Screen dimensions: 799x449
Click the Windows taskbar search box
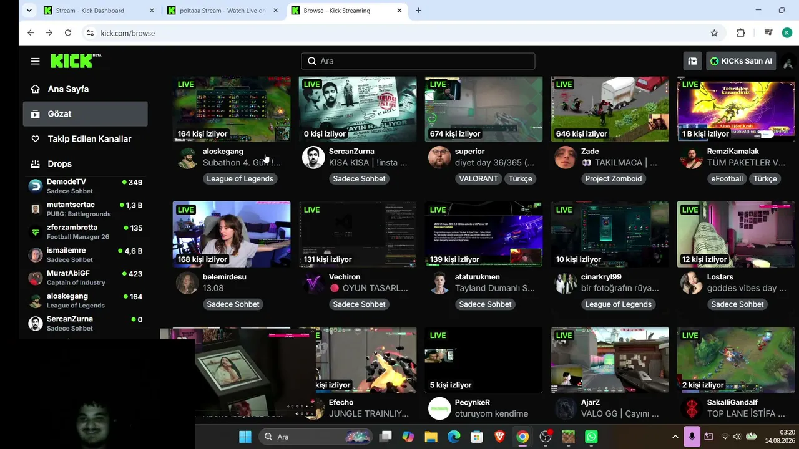pyautogui.click(x=315, y=437)
